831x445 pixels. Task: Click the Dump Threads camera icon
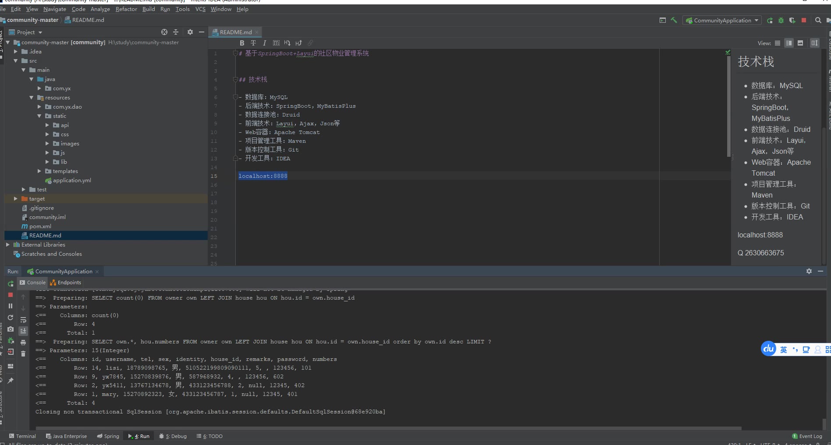pyautogui.click(x=11, y=329)
